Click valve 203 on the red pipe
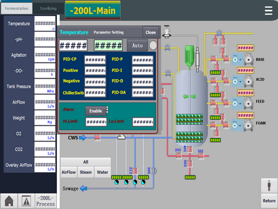The height and width of the screenshot is (209, 278). pyautogui.click(x=178, y=155)
